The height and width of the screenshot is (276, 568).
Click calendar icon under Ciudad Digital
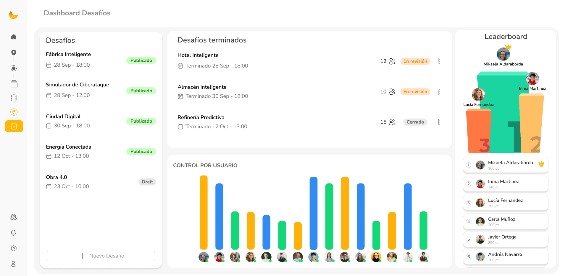[49, 126]
